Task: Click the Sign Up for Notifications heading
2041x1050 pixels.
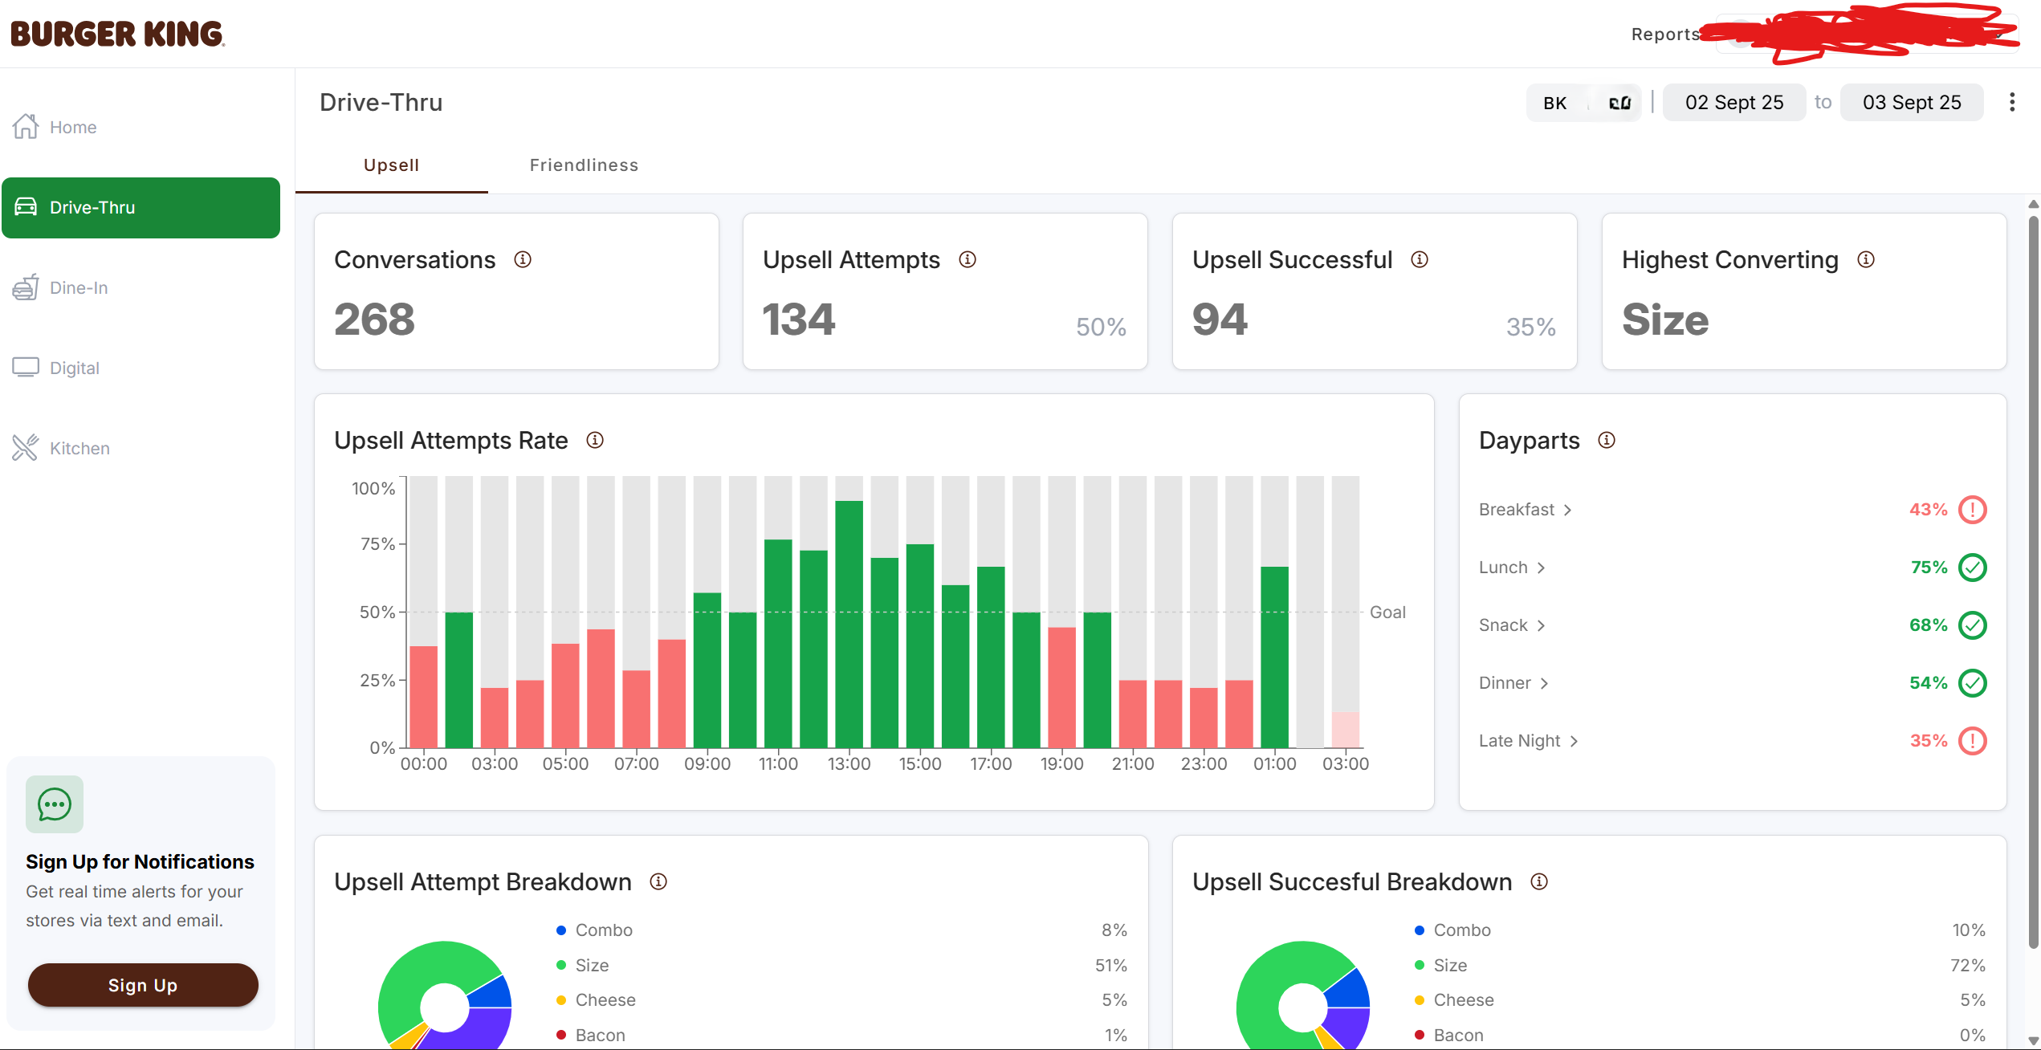Action: (140, 862)
